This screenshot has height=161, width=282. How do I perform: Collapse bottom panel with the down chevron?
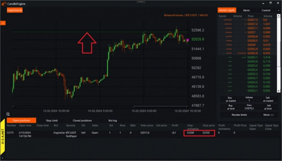[3, 158]
